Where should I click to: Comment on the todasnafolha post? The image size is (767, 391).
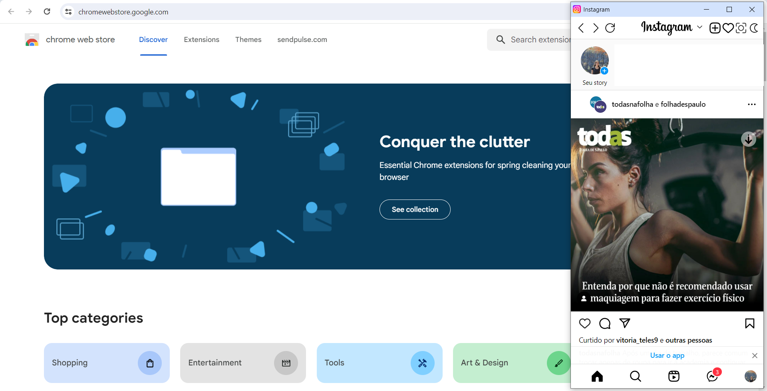pyautogui.click(x=605, y=323)
